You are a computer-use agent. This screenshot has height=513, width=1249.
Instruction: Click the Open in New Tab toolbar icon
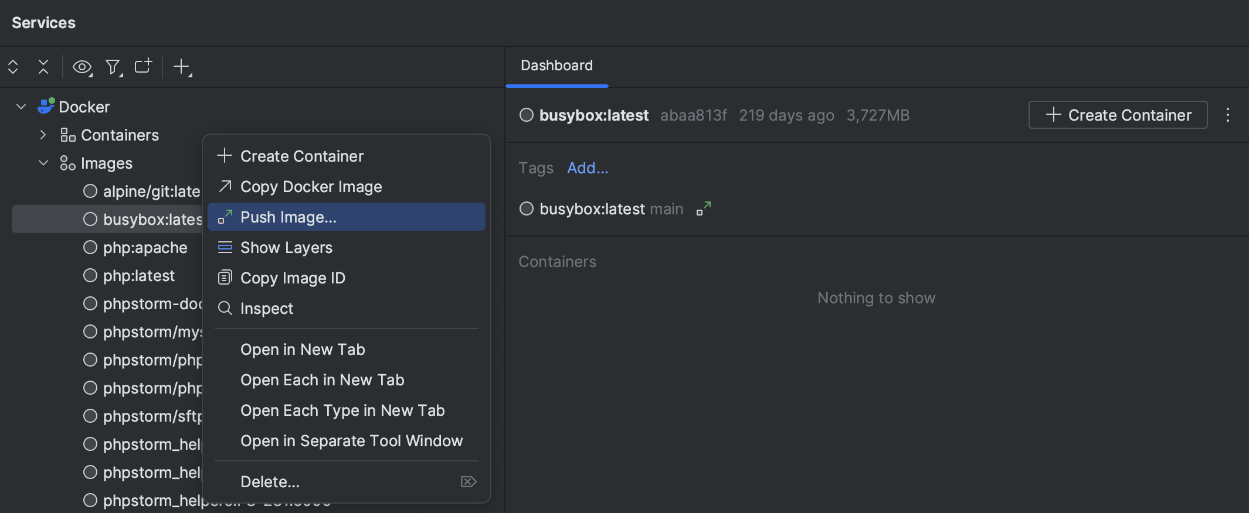point(144,66)
